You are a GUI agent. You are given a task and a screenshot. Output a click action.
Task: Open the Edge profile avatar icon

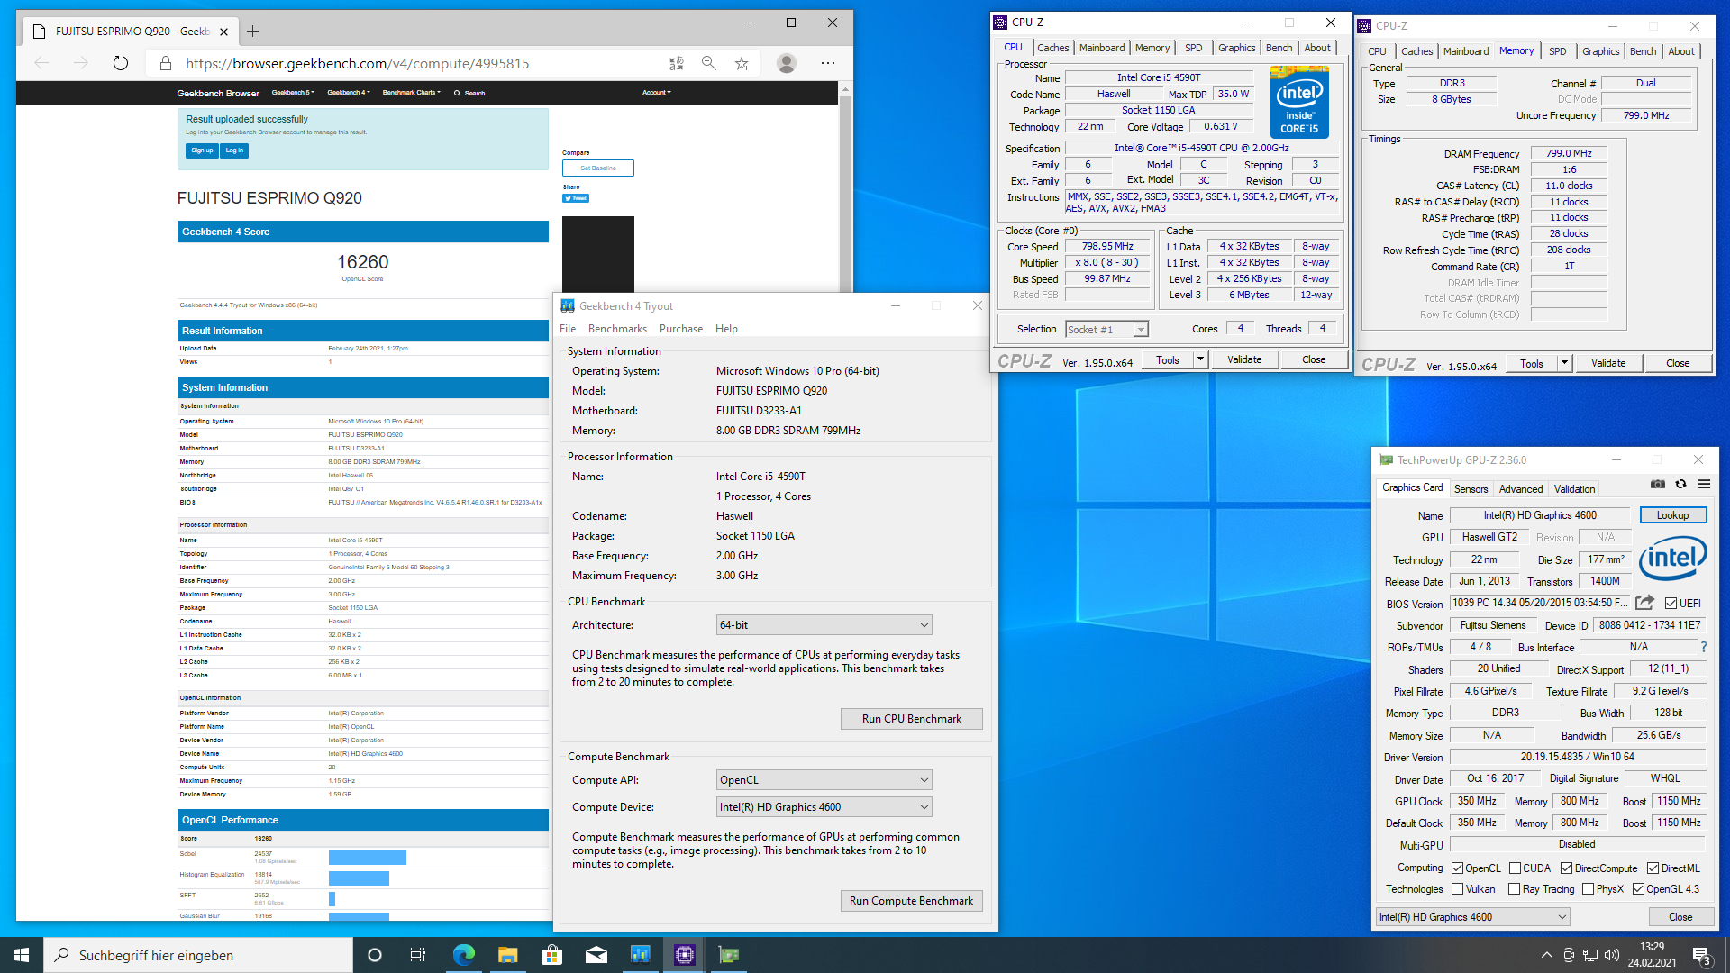click(x=787, y=63)
